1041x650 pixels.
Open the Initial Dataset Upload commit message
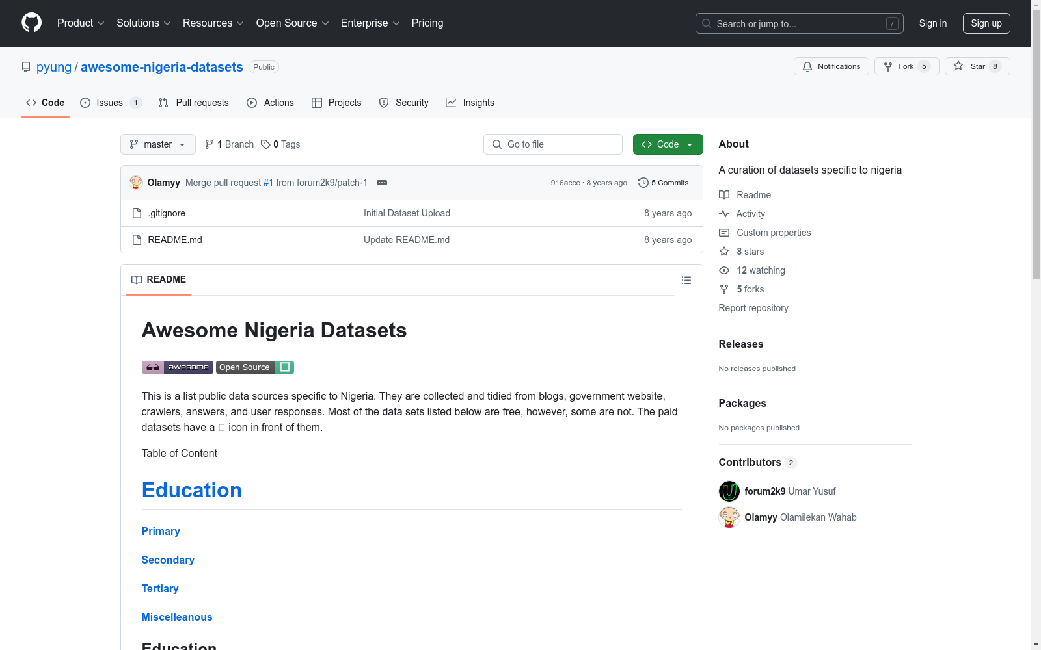pyautogui.click(x=407, y=213)
